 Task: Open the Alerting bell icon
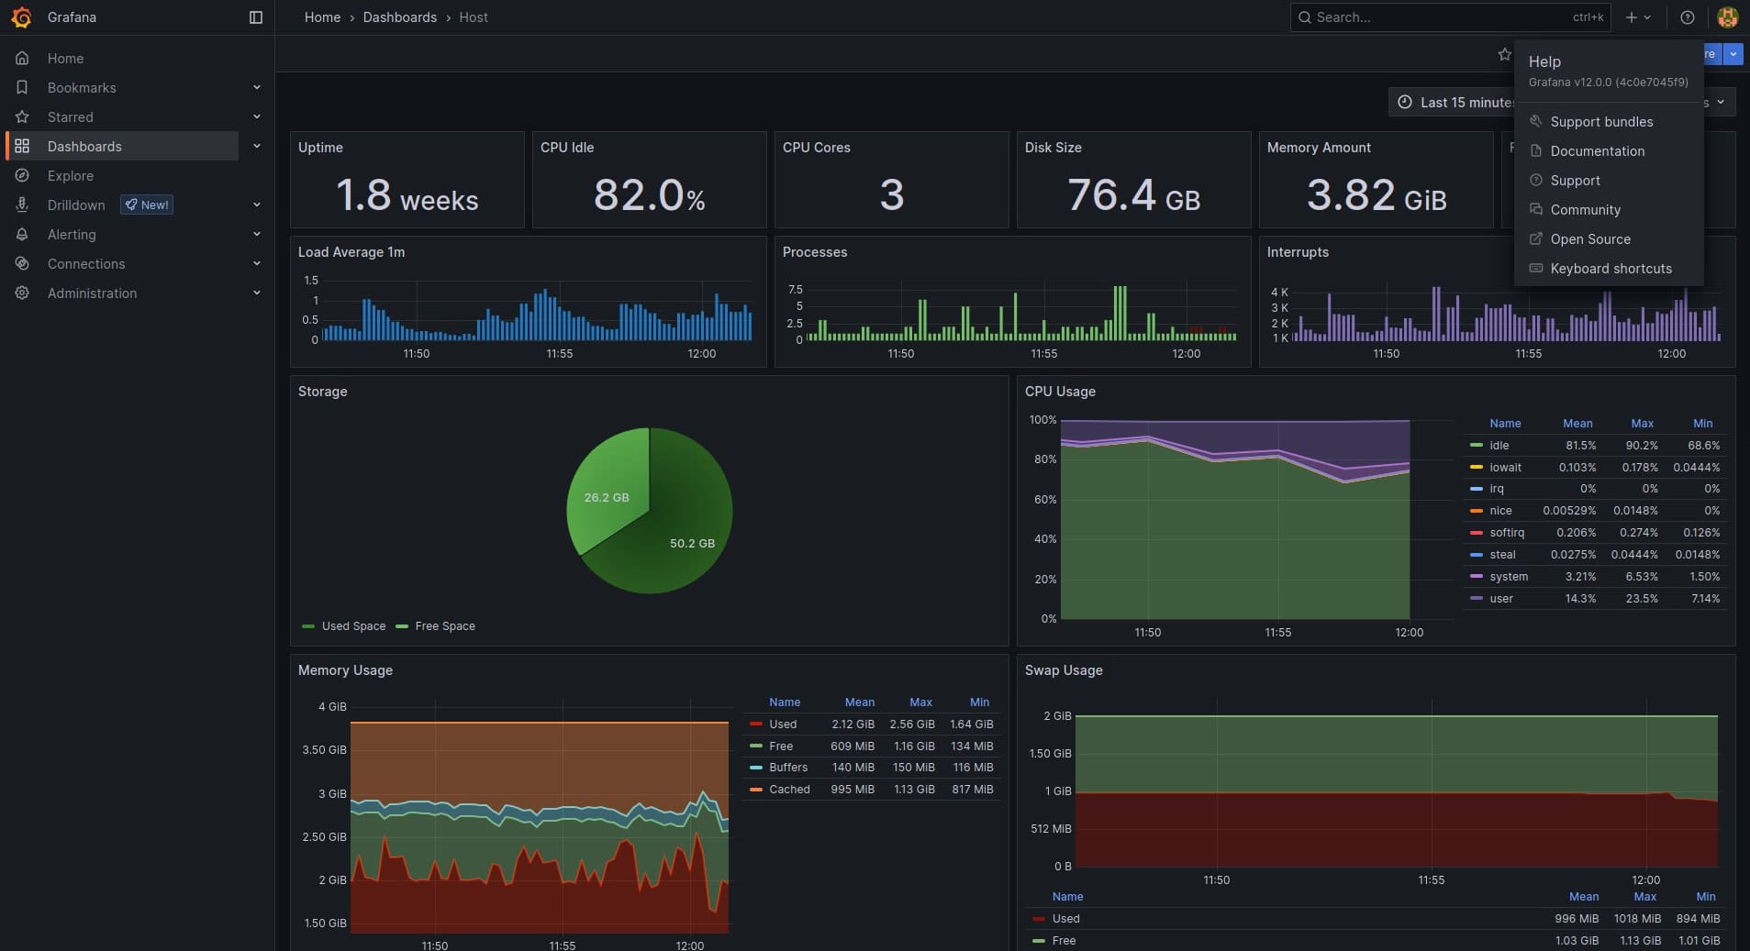coord(22,234)
